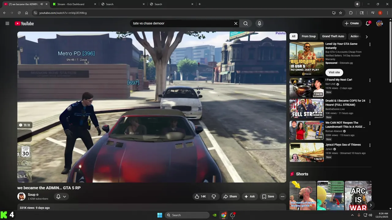Share this video
Viewport: 392px width, 220px height.
230,196
